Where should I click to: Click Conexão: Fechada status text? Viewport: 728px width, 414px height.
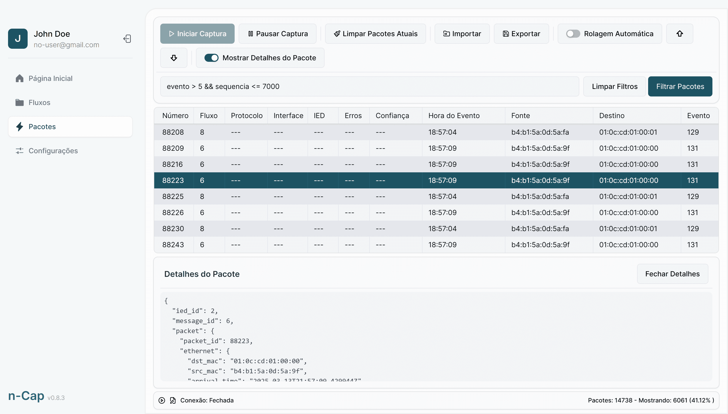point(207,400)
